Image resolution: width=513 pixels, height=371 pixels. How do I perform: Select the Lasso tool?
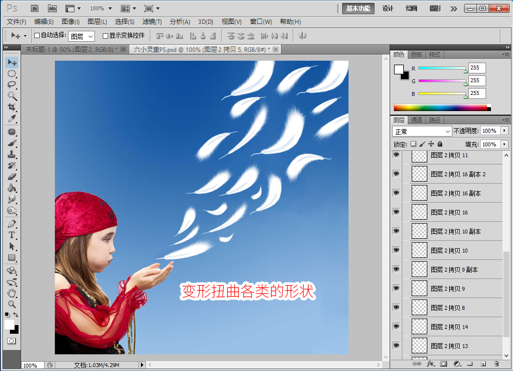pos(12,85)
